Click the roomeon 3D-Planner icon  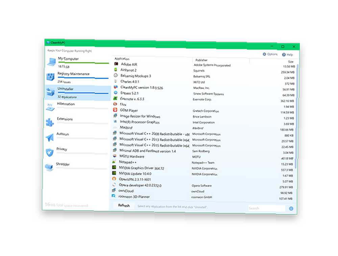pos(114,196)
